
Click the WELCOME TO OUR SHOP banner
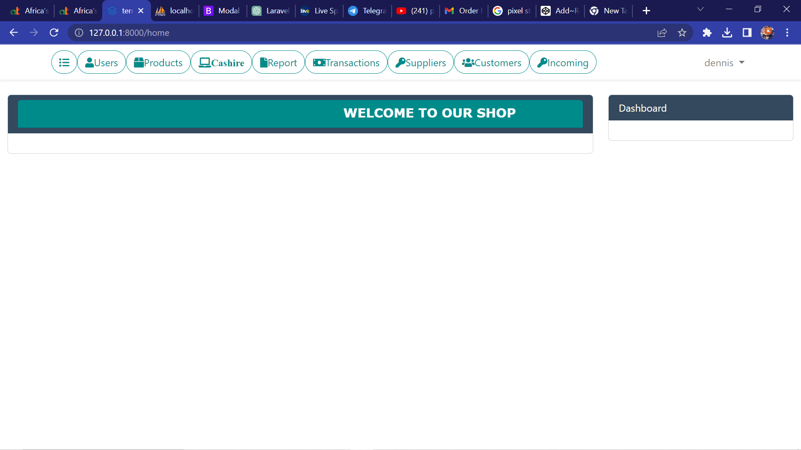(x=300, y=113)
